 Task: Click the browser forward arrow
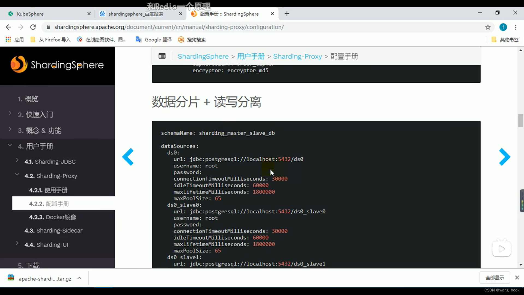[x=21, y=27]
